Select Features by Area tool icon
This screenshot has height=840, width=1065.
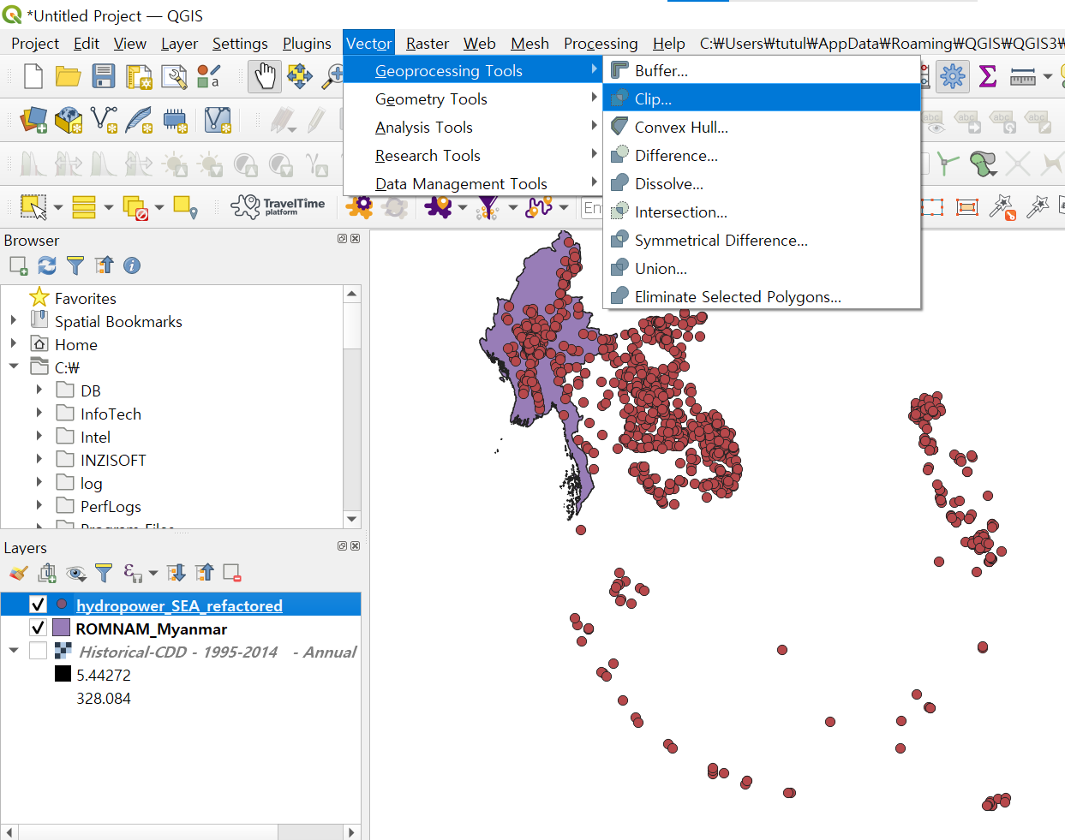click(x=33, y=206)
